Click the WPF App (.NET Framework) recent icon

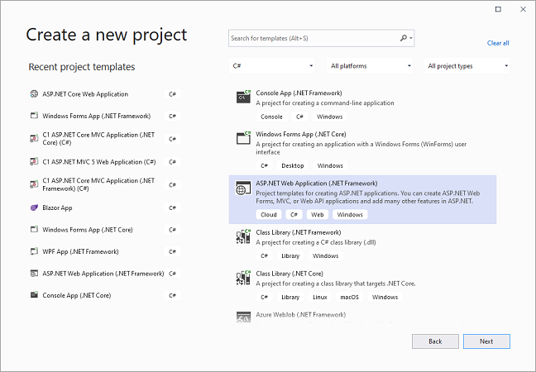point(34,251)
